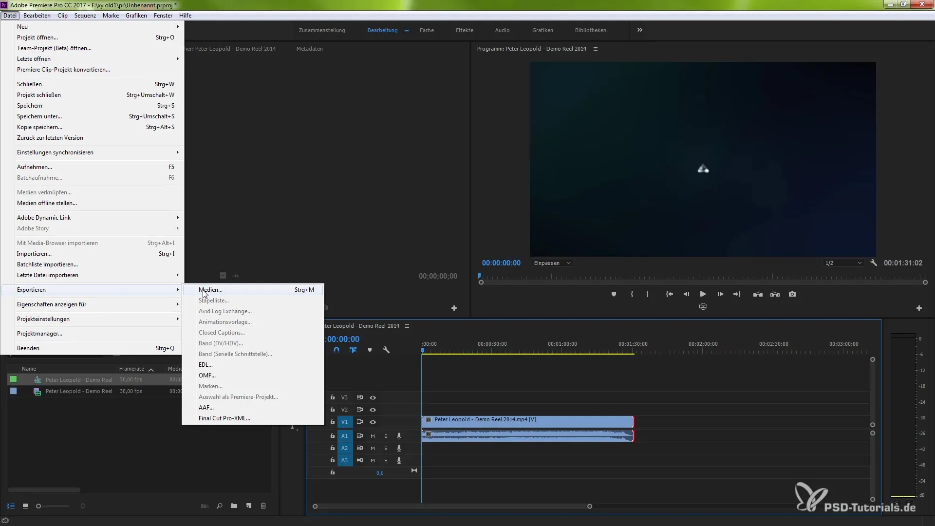Viewport: 935px width, 526px height.
Task: Switch Project panel to icon view
Action: coord(25,506)
